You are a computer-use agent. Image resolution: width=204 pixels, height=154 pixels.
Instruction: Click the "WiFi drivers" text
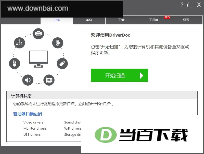[x=72, y=129]
